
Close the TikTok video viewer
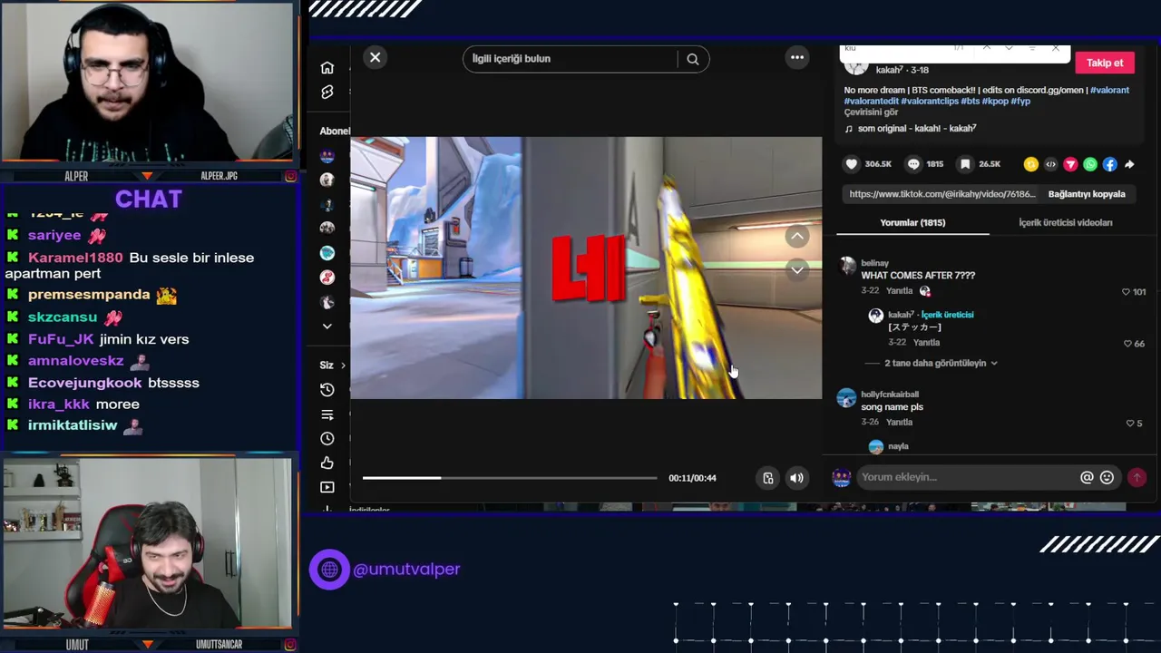pyautogui.click(x=375, y=58)
